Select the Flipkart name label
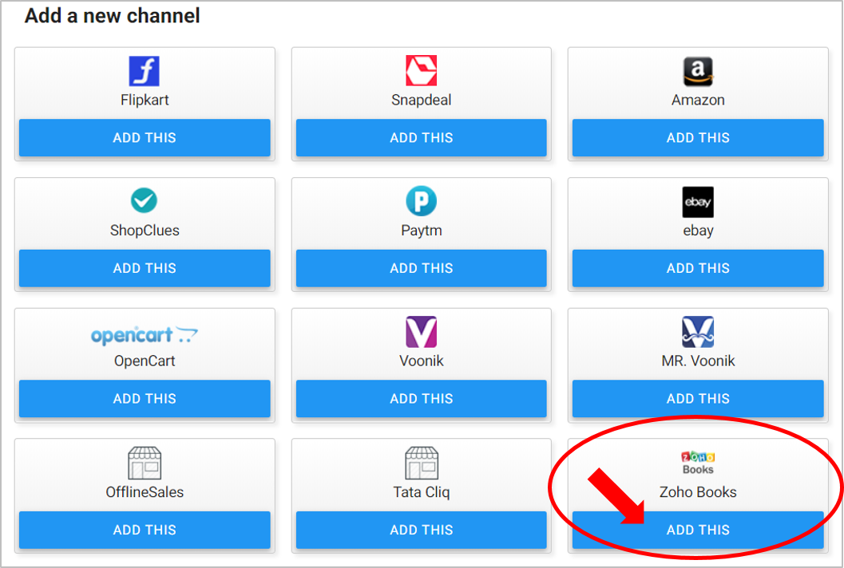This screenshot has height=568, width=844. pos(145,100)
